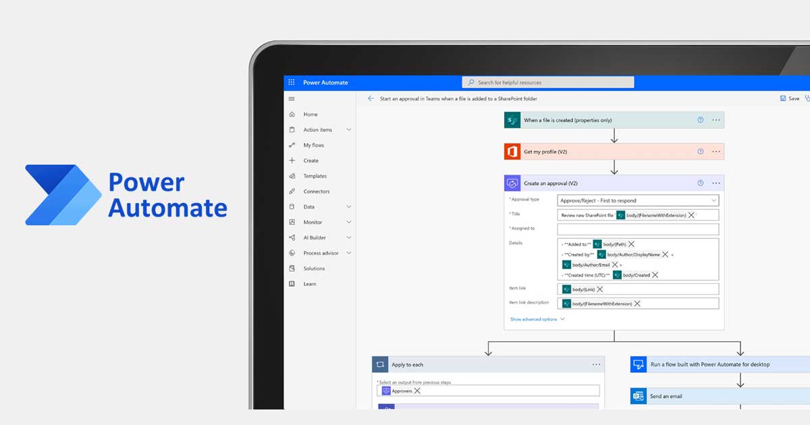The height and width of the screenshot is (425, 810).
Task: Open the Create page in sidebar
Action: pyautogui.click(x=310, y=161)
